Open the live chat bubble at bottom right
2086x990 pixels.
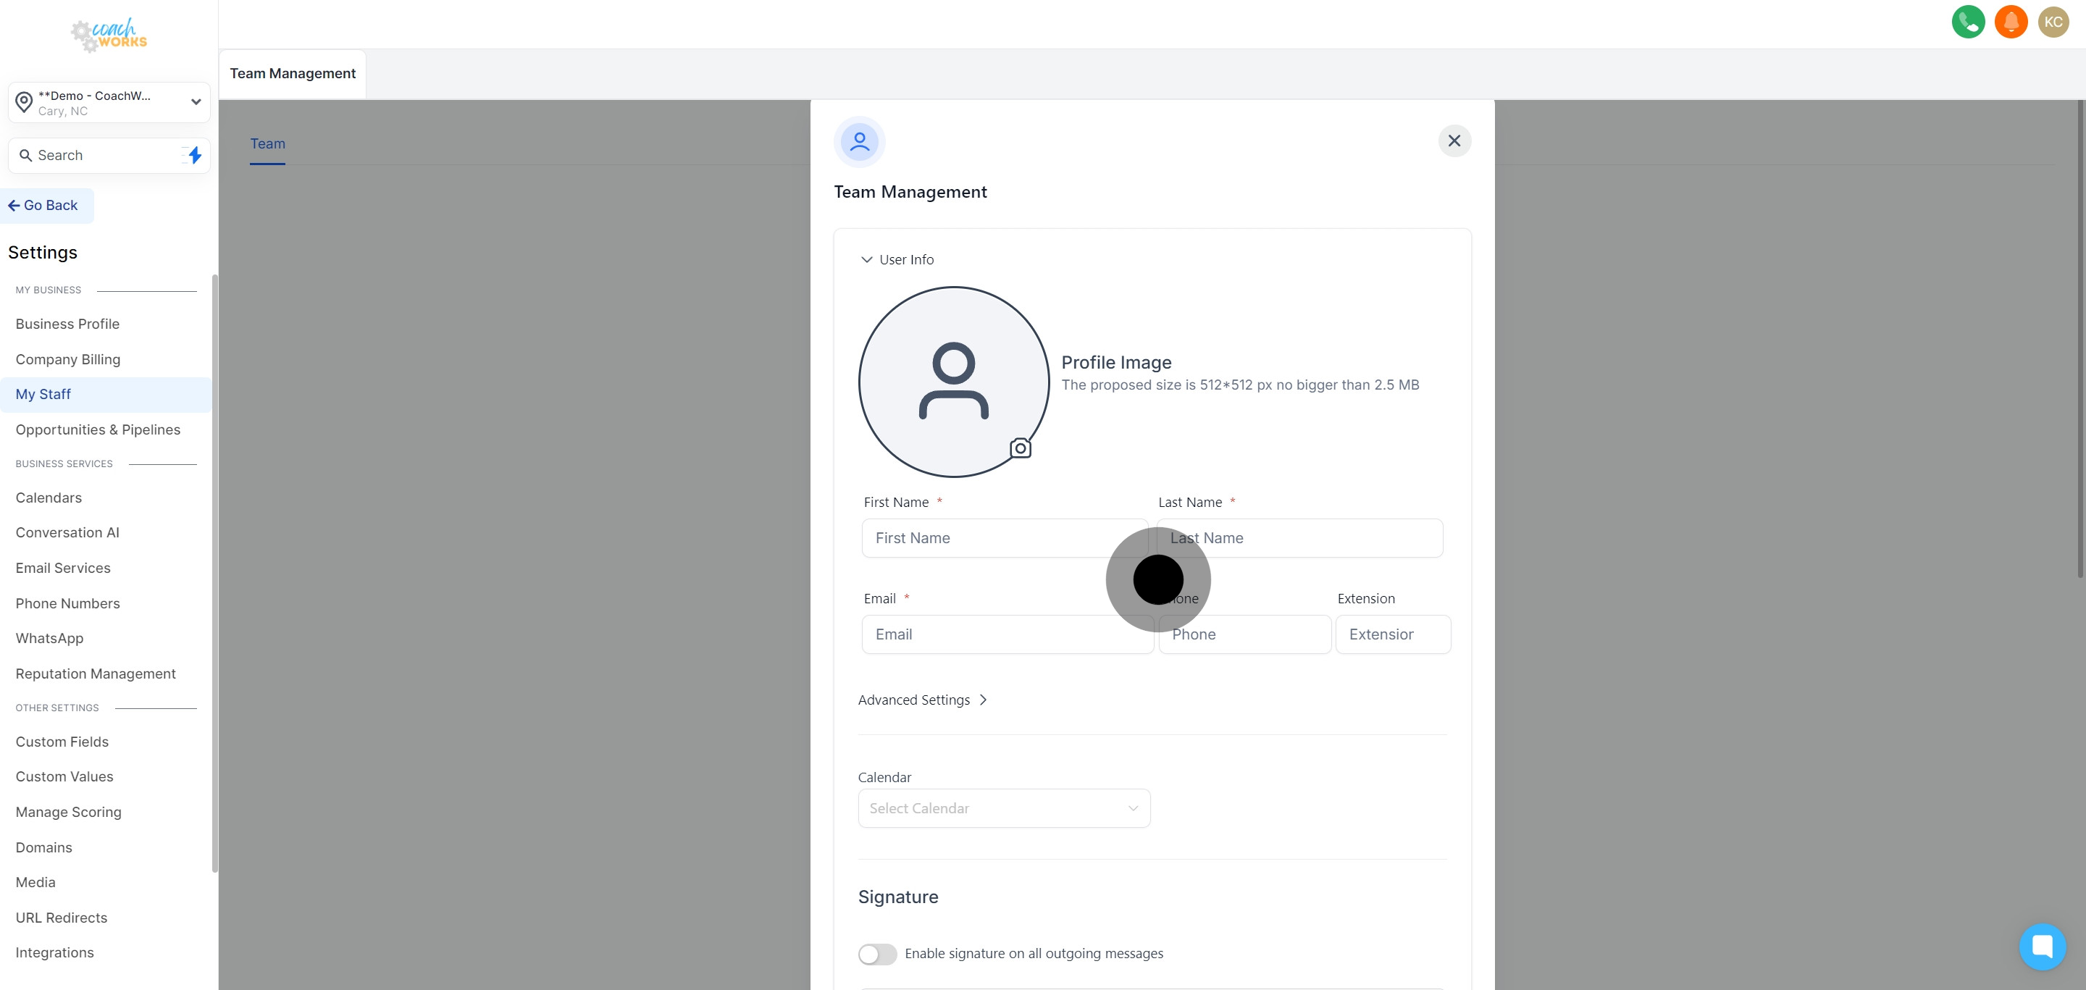coord(2043,947)
